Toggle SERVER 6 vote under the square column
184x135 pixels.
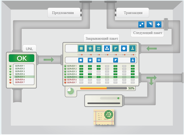click(81, 80)
